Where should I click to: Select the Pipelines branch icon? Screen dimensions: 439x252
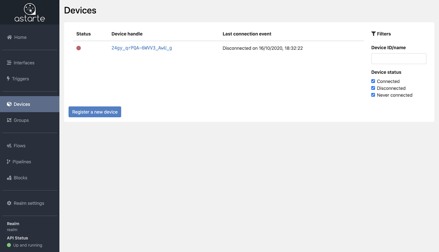point(8,161)
